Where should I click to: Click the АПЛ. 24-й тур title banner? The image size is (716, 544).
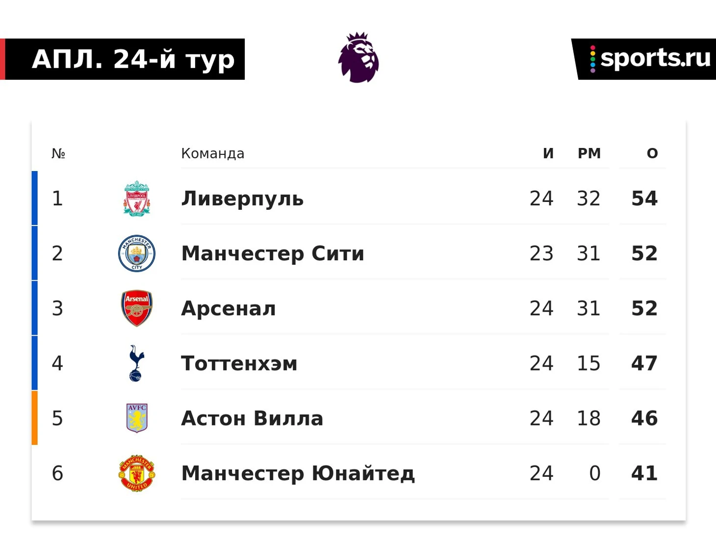tap(123, 59)
